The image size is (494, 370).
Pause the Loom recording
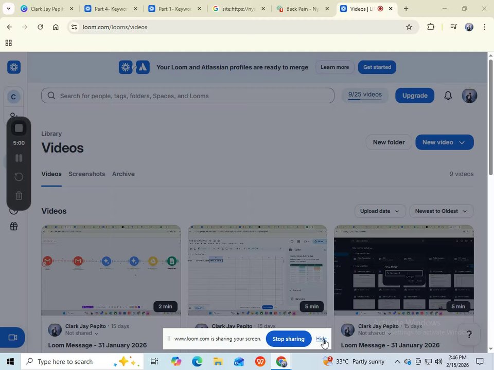pyautogui.click(x=19, y=158)
